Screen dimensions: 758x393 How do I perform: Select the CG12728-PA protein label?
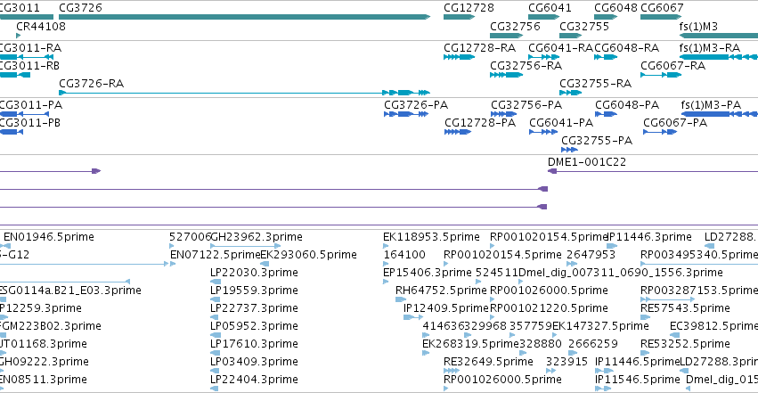tap(480, 123)
